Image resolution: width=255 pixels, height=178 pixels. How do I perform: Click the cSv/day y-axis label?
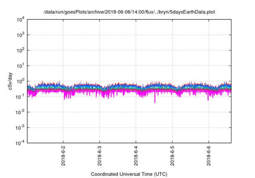coord(10,81)
